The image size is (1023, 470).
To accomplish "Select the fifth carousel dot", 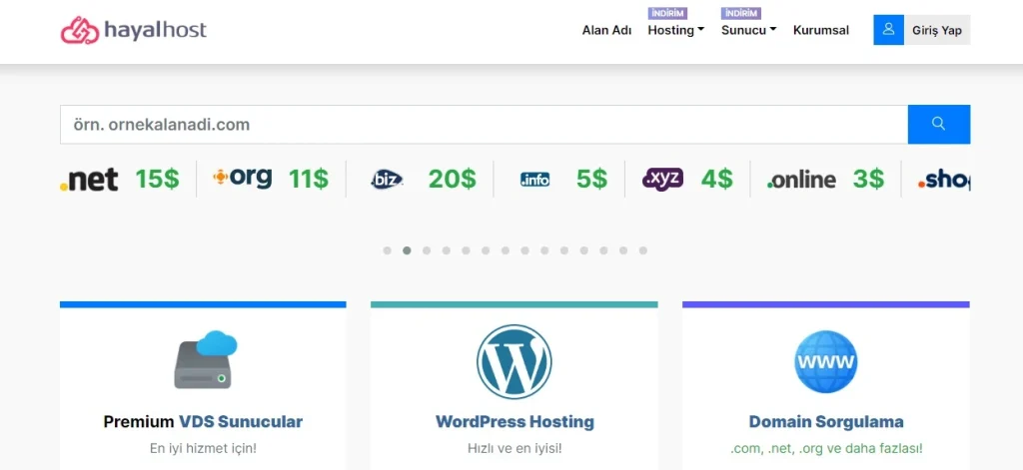I will tap(466, 250).
